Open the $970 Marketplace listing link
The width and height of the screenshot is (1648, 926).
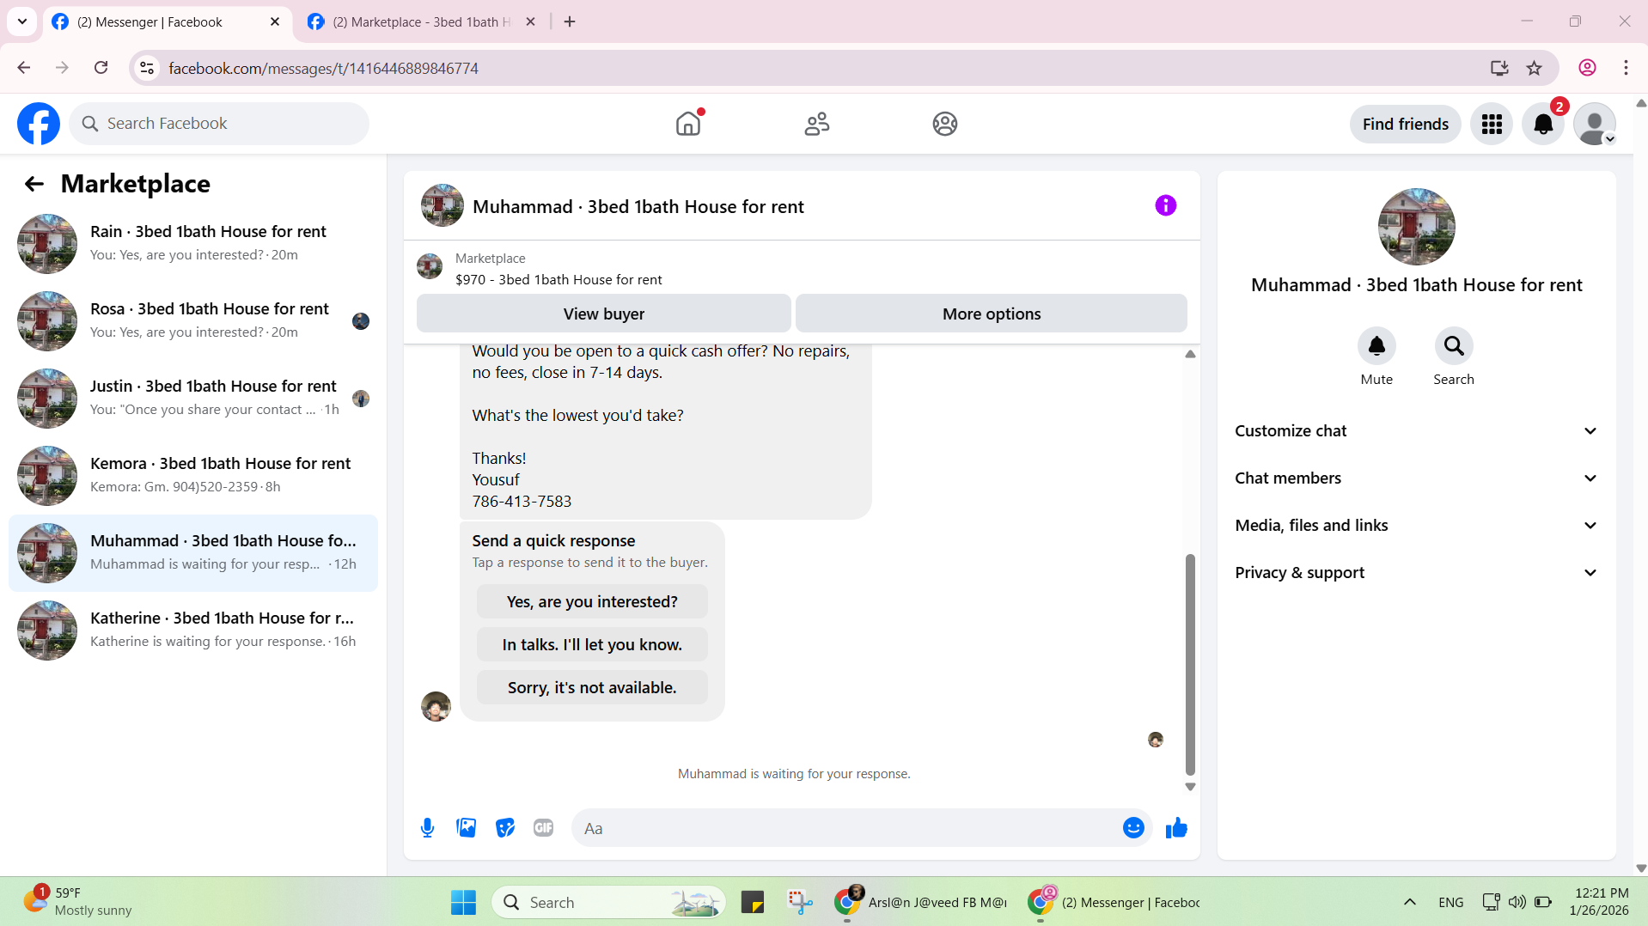(x=558, y=280)
